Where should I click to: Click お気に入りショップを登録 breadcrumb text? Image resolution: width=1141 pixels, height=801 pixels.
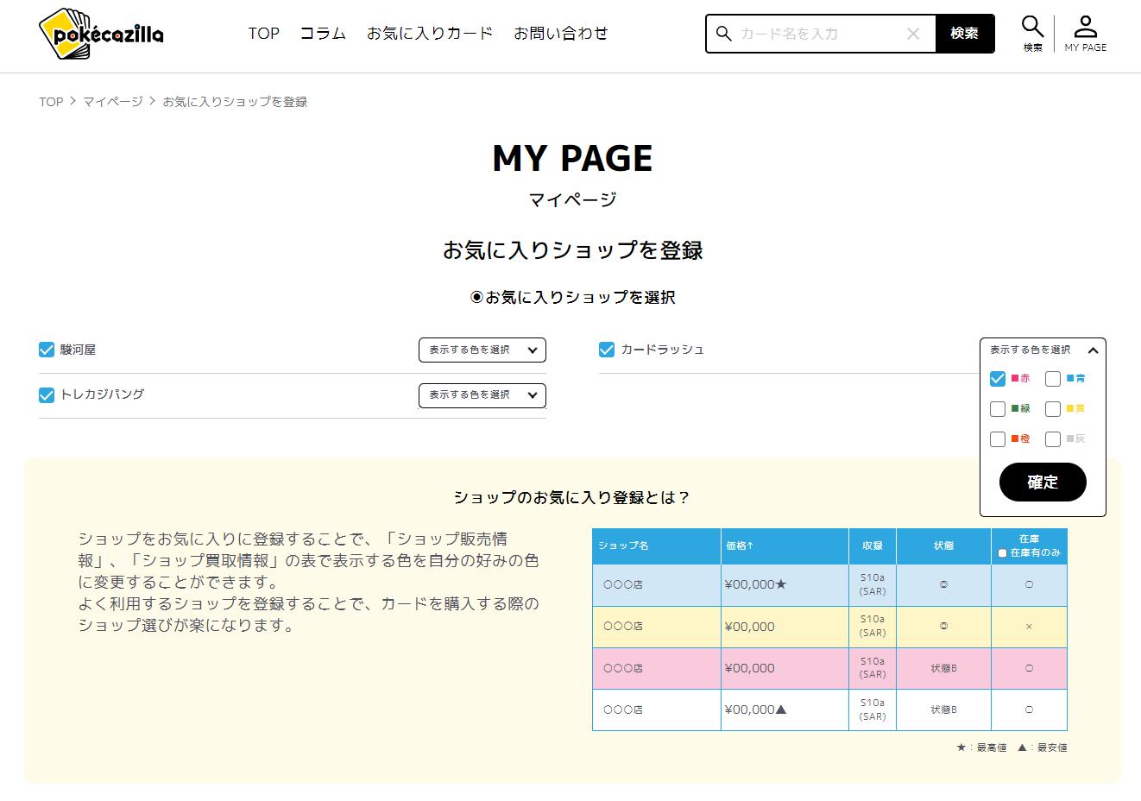click(x=235, y=102)
